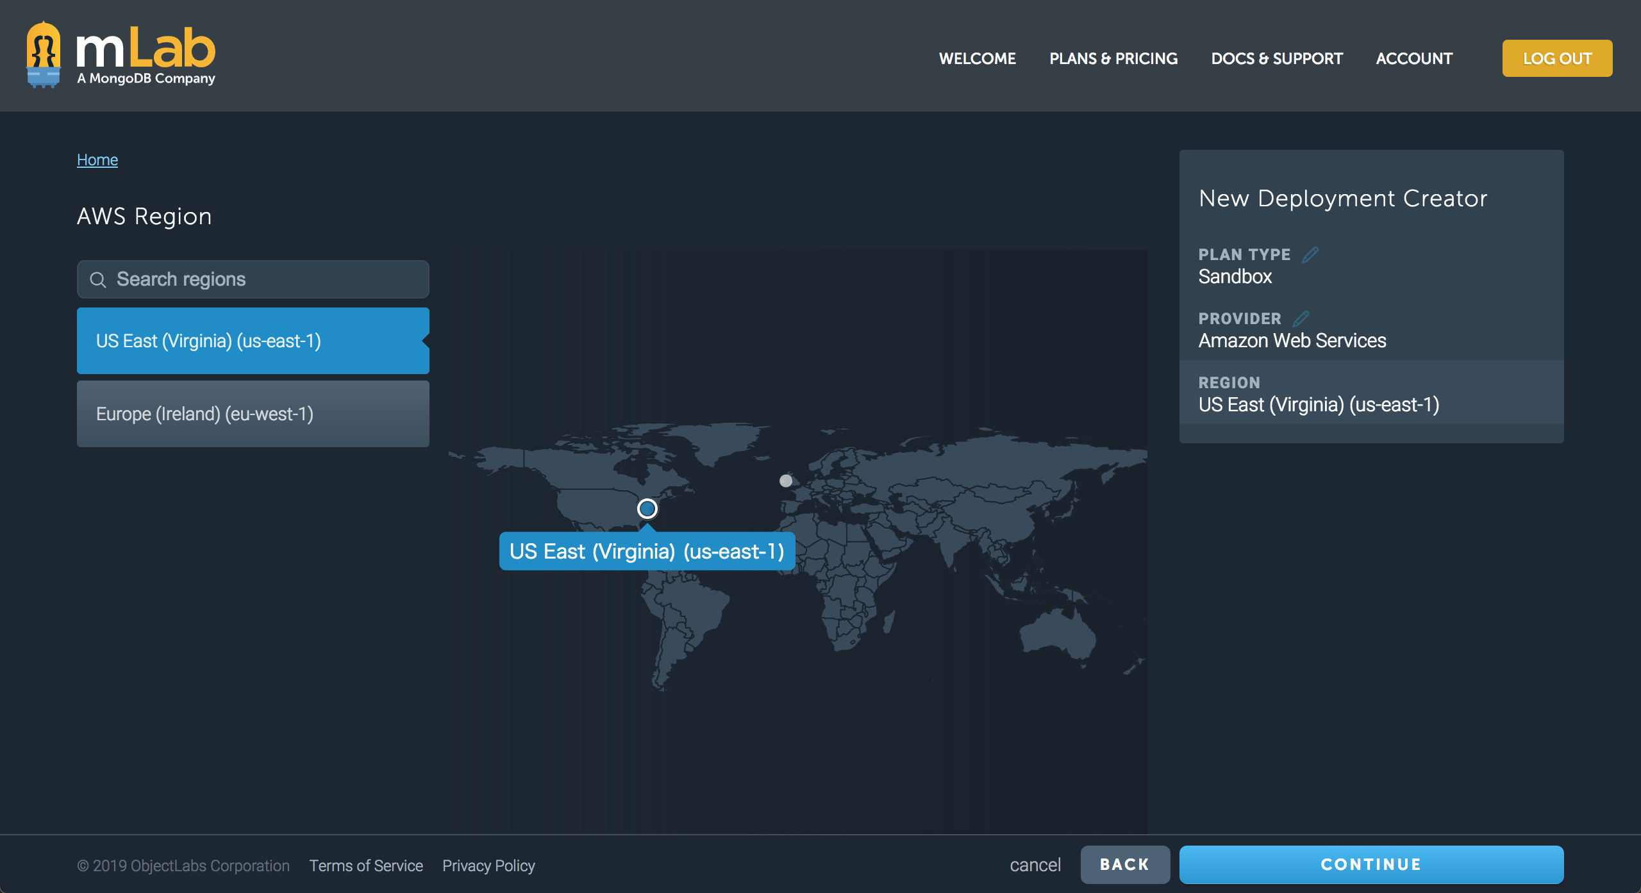
Task: Click the search magnifier icon
Action: 98,280
